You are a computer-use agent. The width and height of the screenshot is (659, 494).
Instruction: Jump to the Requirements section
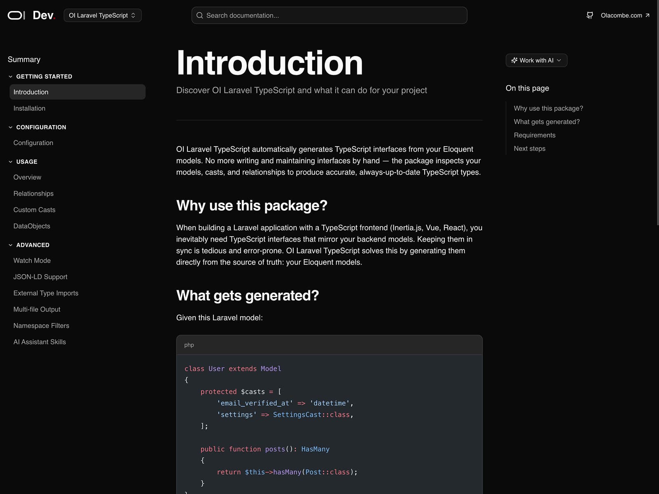[x=535, y=135]
